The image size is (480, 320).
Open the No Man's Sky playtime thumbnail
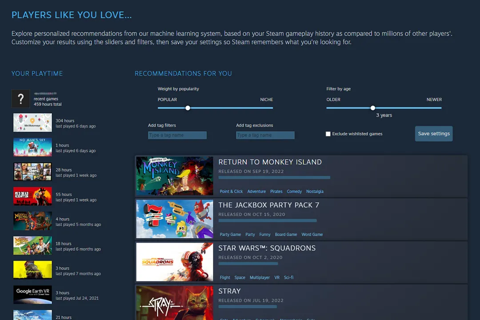coord(32,147)
